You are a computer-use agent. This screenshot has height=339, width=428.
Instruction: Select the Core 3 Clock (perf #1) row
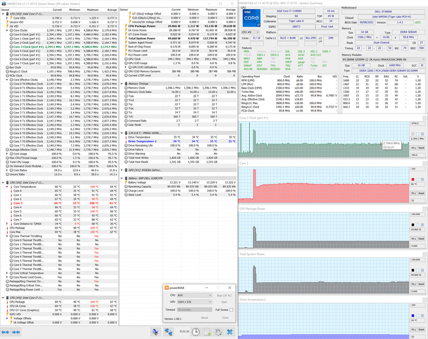pyautogui.click(x=59, y=47)
